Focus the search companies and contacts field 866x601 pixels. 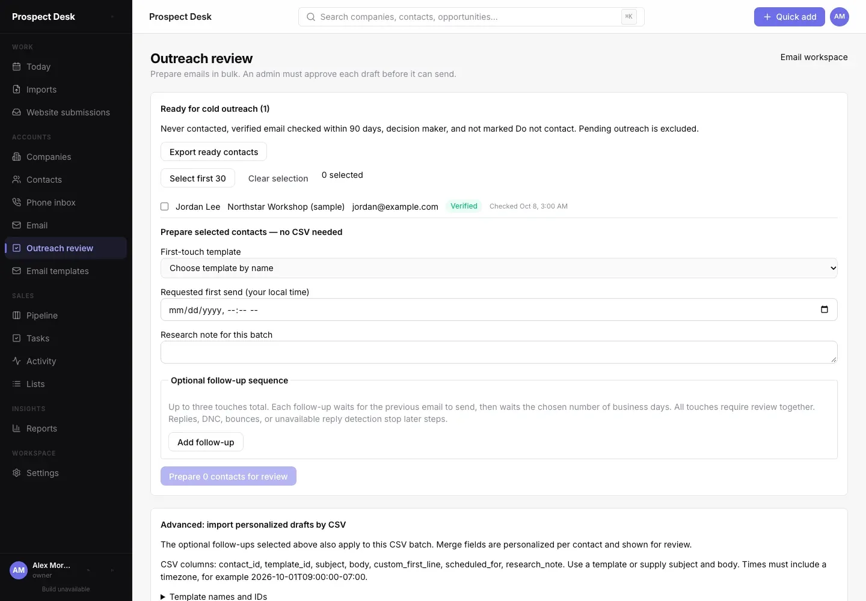471,17
